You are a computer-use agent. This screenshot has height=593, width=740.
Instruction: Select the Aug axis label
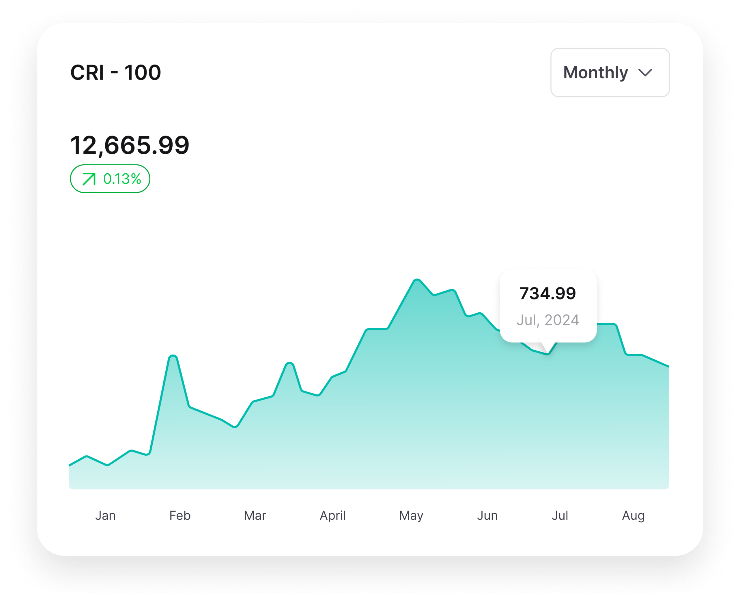[633, 515]
